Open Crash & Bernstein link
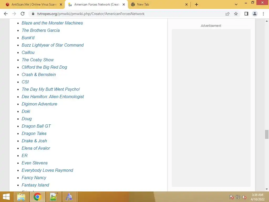 pyautogui.click(x=39, y=75)
